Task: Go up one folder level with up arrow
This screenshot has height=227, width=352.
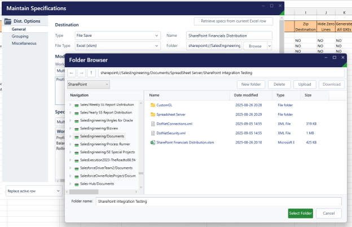Action: point(91,72)
